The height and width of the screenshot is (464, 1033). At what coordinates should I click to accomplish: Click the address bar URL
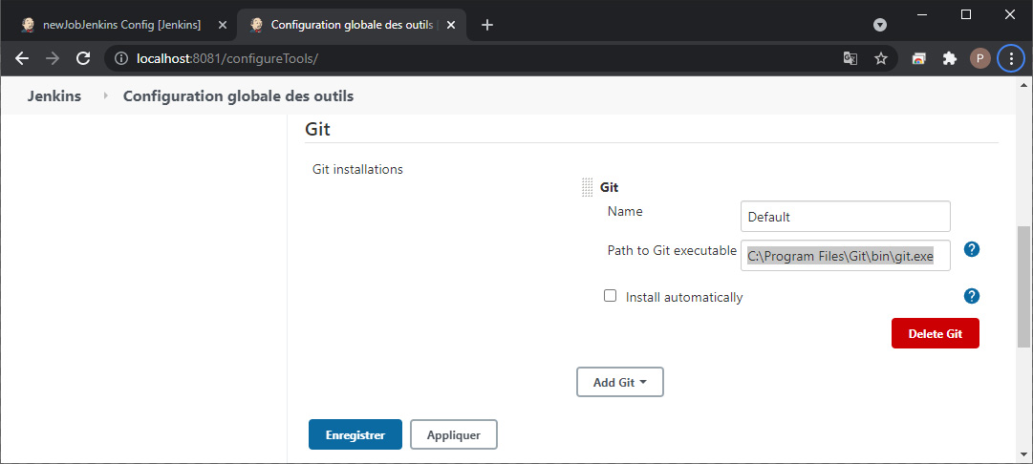coord(227,58)
